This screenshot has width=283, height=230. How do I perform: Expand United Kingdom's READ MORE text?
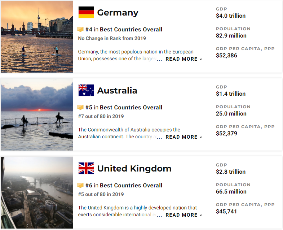click(x=184, y=215)
